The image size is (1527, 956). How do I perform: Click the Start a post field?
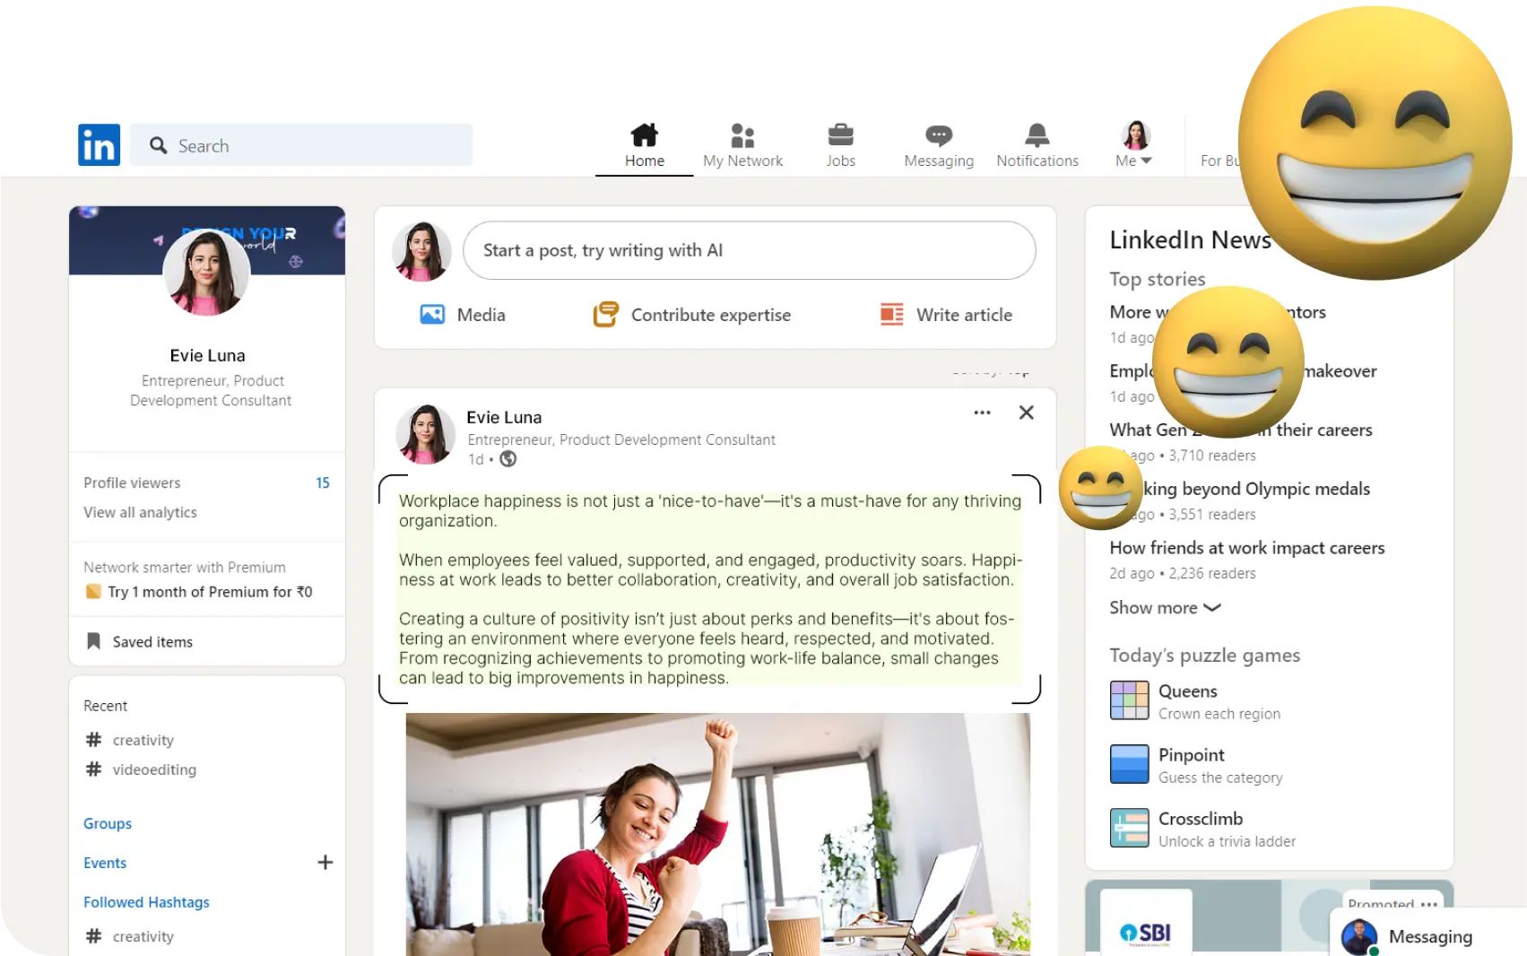(749, 250)
